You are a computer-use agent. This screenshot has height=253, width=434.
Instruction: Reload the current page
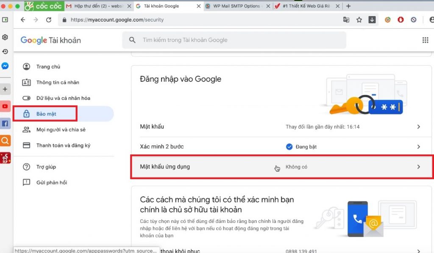(49, 20)
